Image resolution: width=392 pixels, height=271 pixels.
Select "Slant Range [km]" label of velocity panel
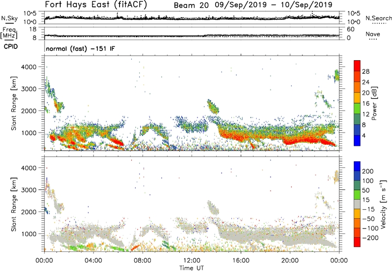(14, 204)
